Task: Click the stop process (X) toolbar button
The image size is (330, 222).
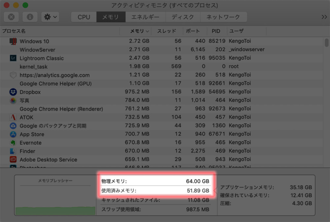Action: pos(12,17)
